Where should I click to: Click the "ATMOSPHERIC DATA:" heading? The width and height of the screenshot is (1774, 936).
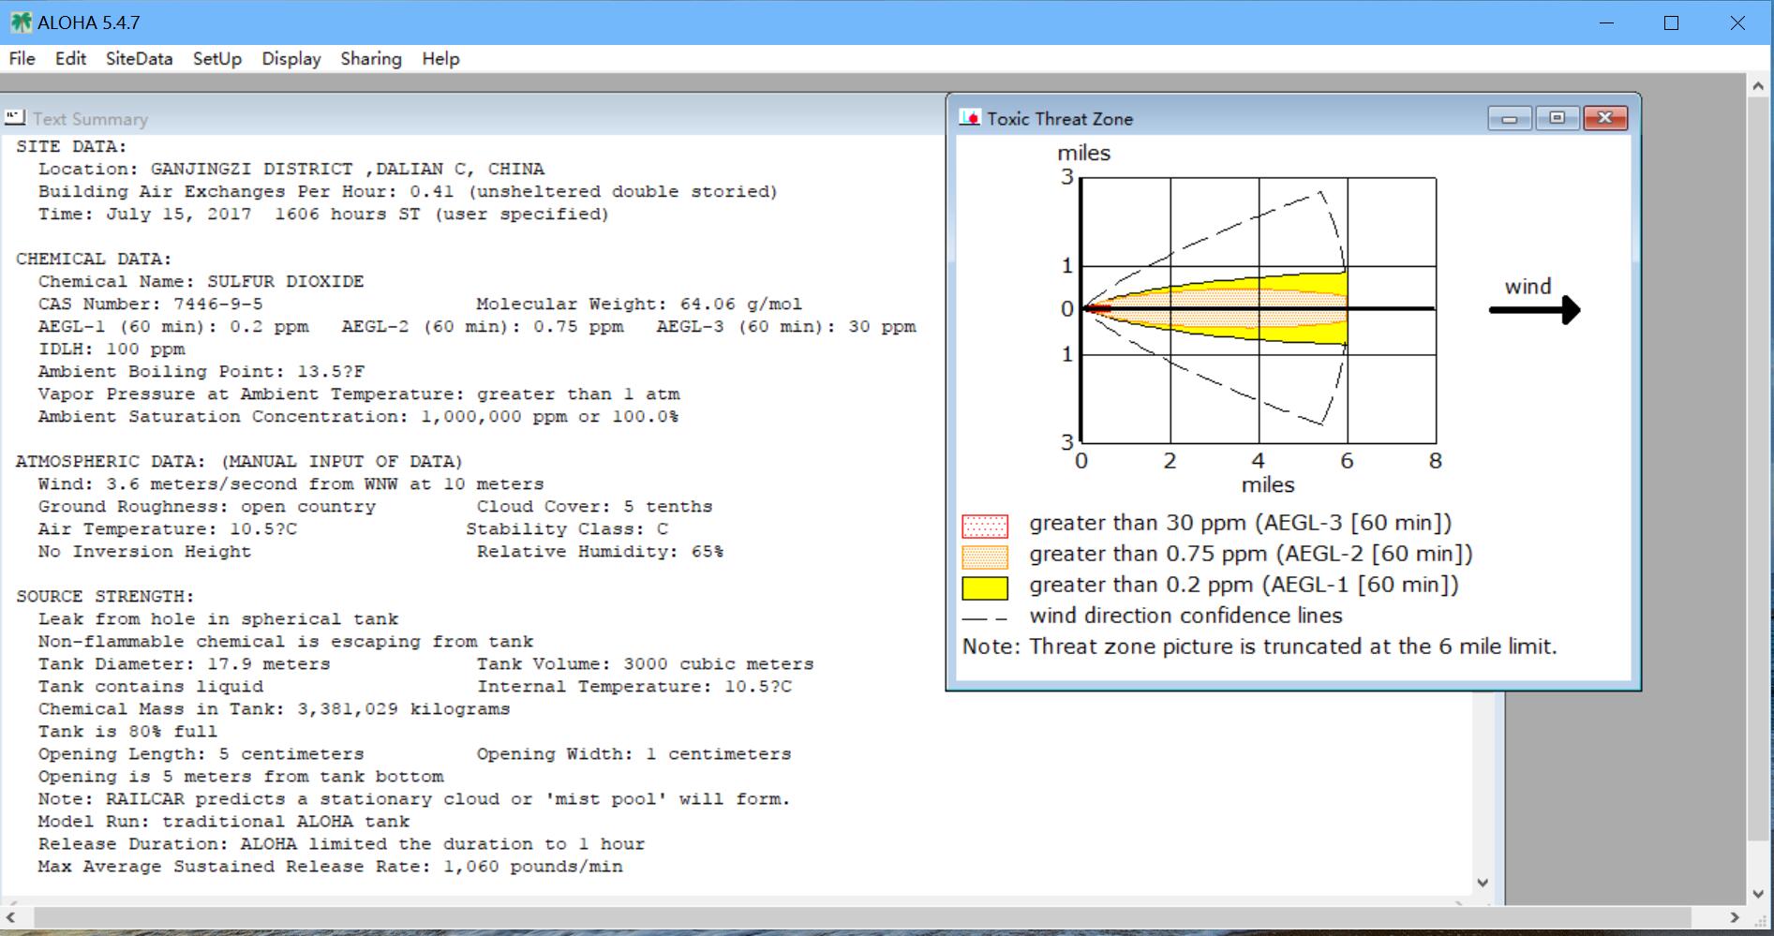pos(239,462)
